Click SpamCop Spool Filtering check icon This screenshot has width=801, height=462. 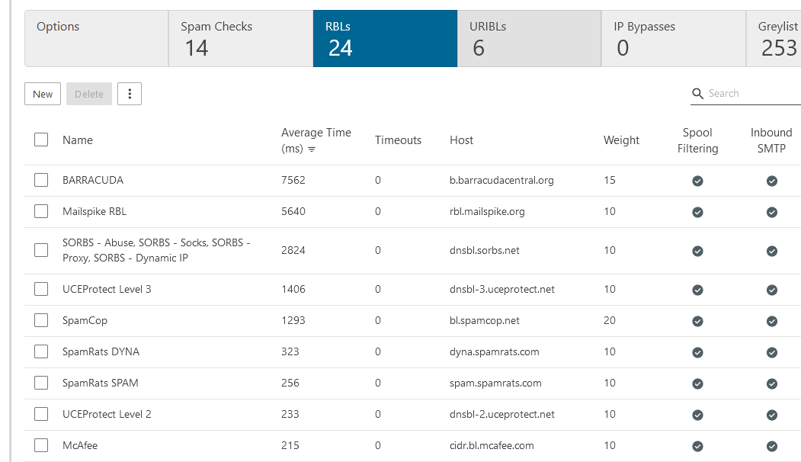point(697,321)
